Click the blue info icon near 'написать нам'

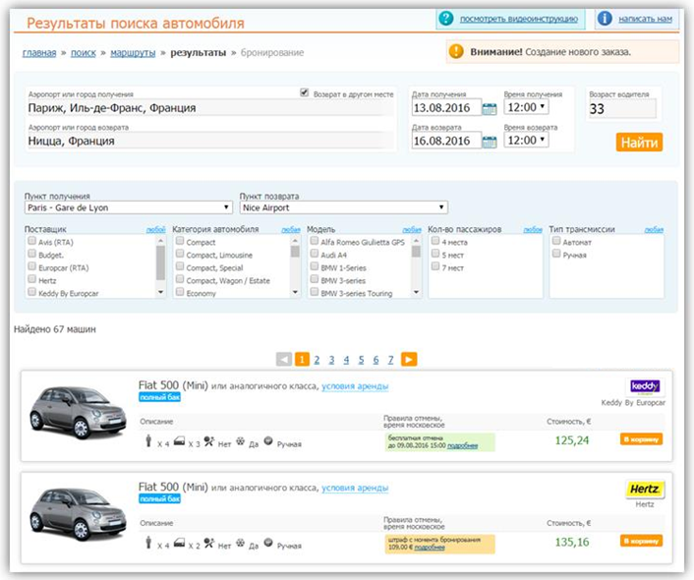[605, 19]
